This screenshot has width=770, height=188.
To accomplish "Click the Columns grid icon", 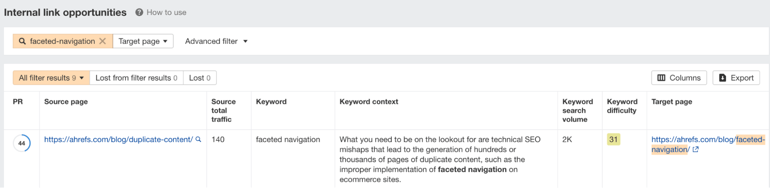I will click(661, 78).
